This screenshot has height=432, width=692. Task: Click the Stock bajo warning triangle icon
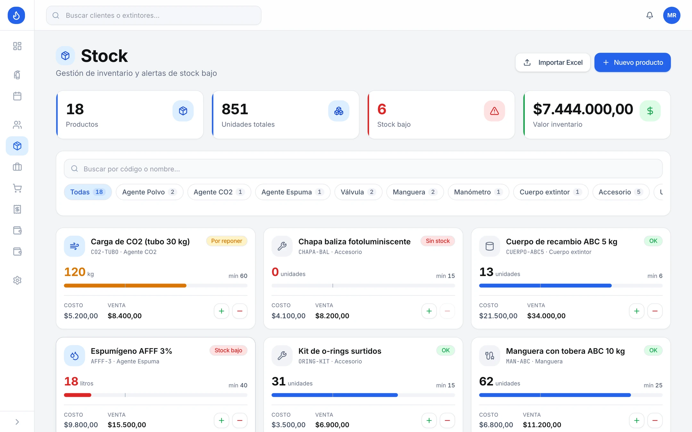(x=494, y=111)
